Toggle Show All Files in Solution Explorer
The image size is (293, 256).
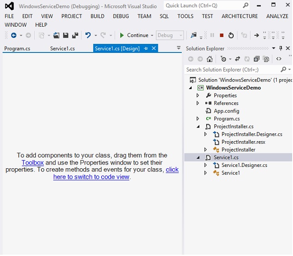[x=266, y=59]
